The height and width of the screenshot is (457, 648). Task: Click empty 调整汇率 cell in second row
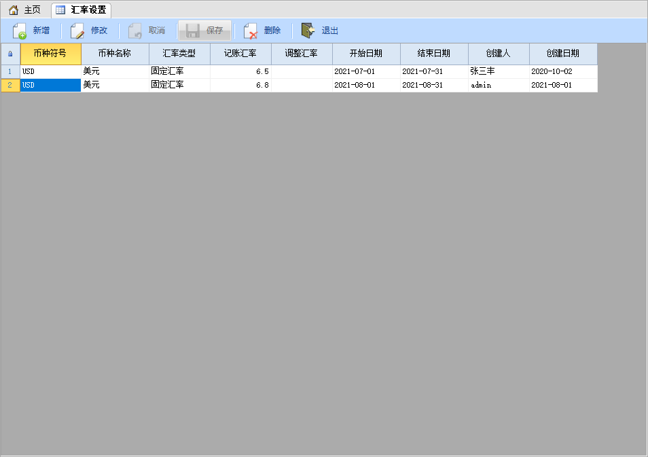(302, 85)
